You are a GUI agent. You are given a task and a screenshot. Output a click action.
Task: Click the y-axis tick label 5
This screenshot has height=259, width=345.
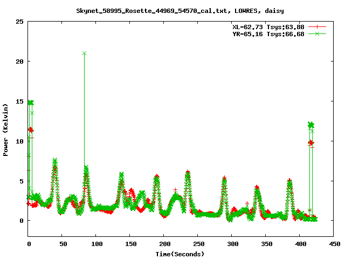[22, 181]
